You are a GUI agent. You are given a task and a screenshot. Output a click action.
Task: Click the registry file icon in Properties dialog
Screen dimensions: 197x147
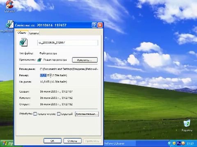click(23, 42)
